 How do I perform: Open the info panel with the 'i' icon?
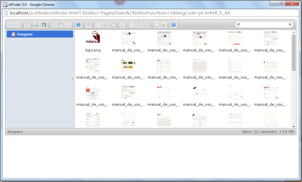(x=78, y=25)
